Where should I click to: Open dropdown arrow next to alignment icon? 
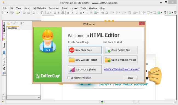click(x=83, y=13)
